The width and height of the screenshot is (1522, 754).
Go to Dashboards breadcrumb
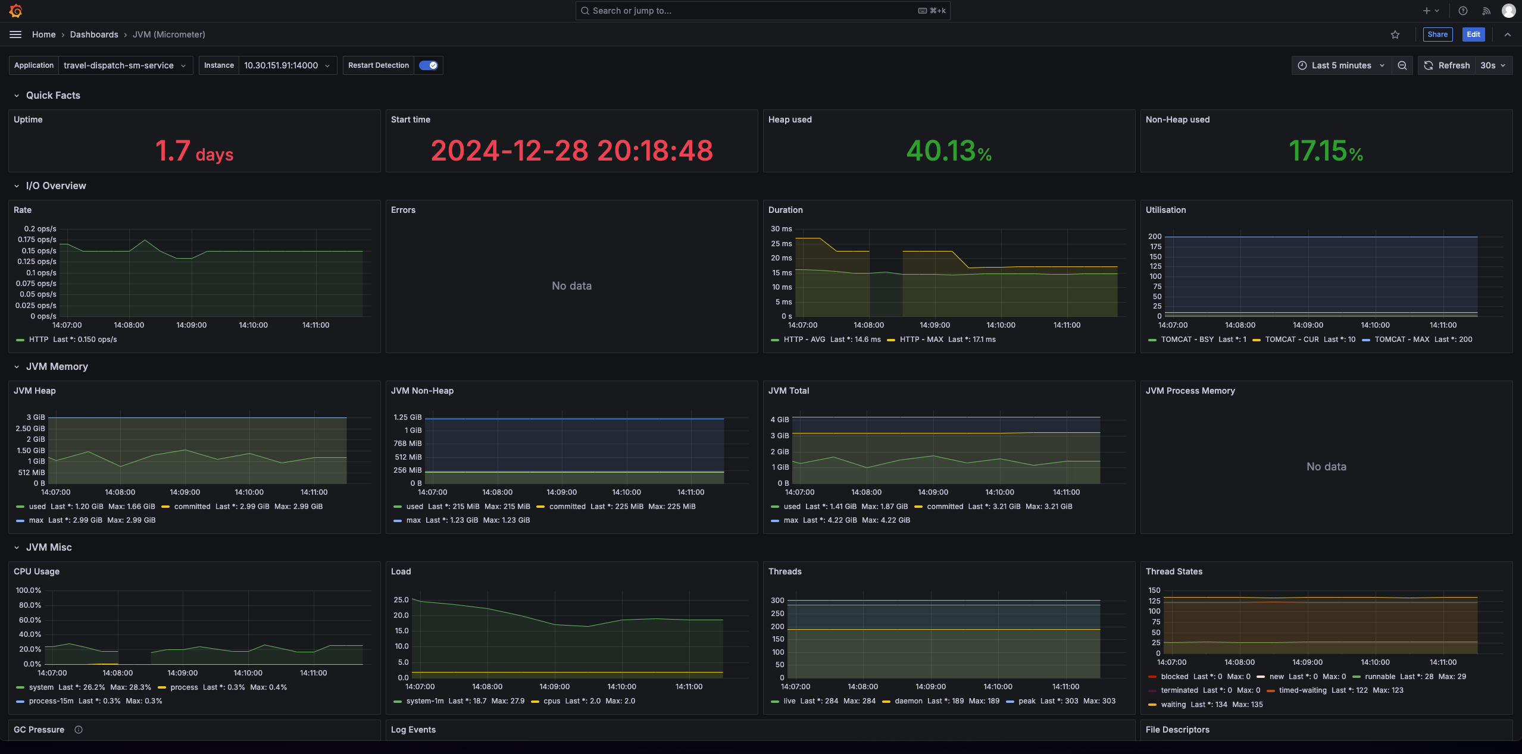pyautogui.click(x=94, y=34)
